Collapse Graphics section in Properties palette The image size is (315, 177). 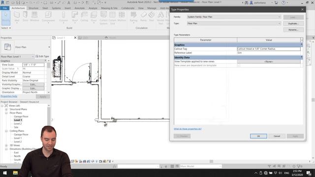45,60
